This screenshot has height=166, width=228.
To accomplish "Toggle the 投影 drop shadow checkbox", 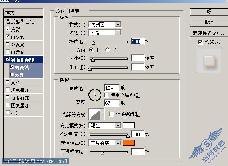I will [8, 29].
